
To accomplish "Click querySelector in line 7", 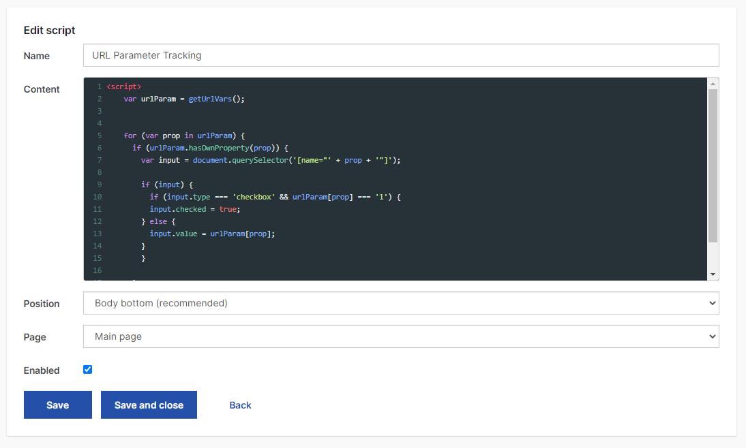I will coord(260,160).
